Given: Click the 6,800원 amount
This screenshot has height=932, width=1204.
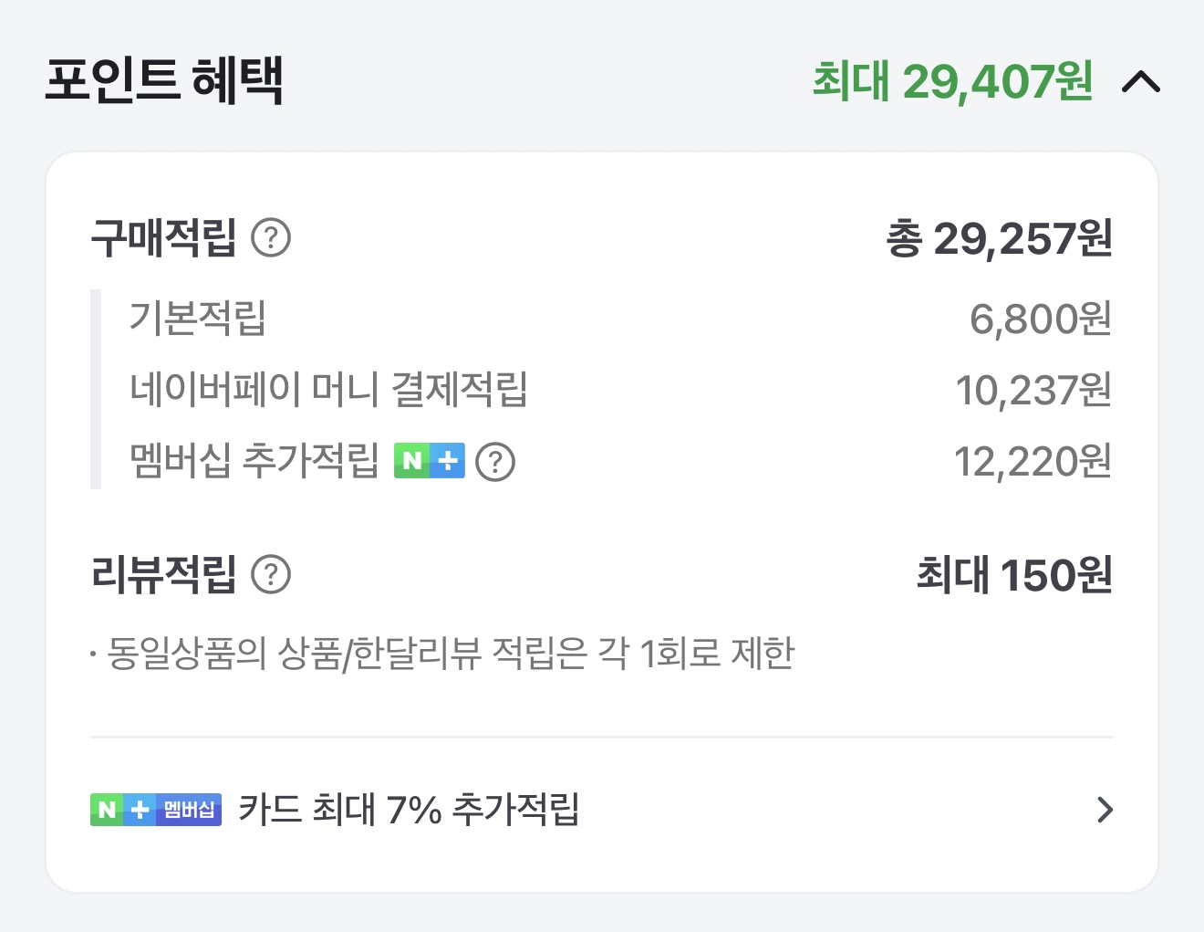Looking at the screenshot, I should click(x=1040, y=319).
